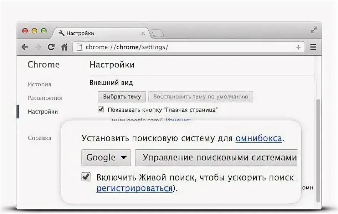Close the Настройки tab
Image resolution: width=338 pixels, height=214 pixels.
tap(143, 33)
